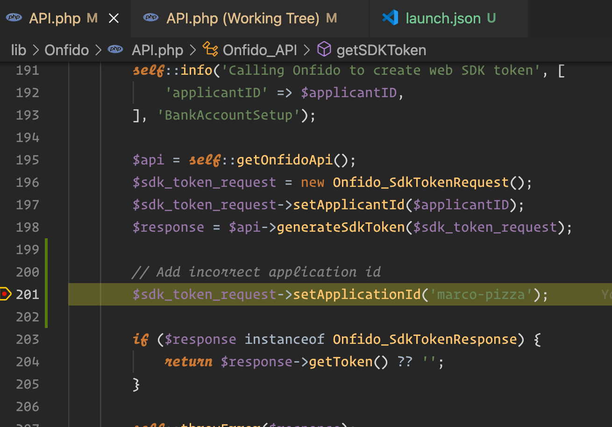Click Onfido_SdkTokenRequest on line 196
The width and height of the screenshot is (612, 427).
[420, 183]
